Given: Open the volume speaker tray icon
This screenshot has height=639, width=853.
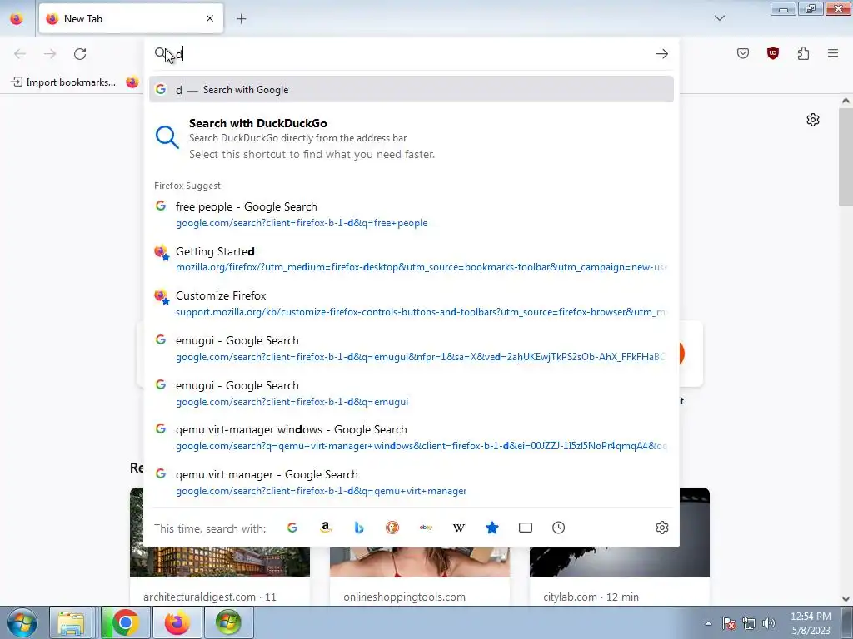Looking at the screenshot, I should 769,623.
